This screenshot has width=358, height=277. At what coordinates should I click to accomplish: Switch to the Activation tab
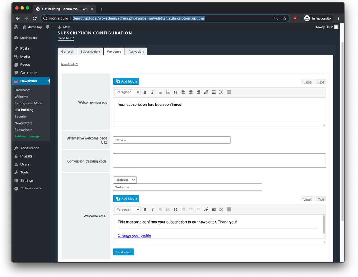click(136, 52)
